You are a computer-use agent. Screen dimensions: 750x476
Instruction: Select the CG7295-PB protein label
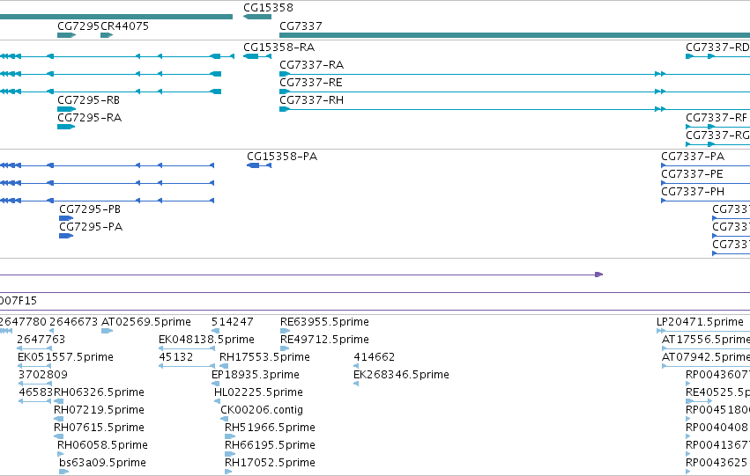(x=90, y=209)
